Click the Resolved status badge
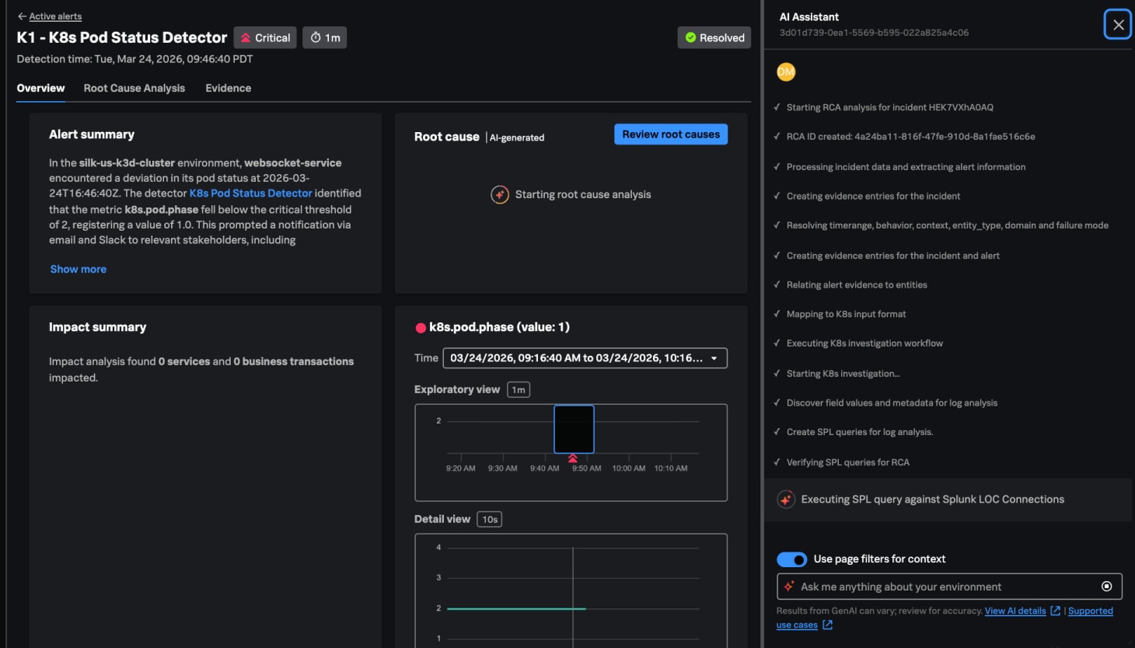This screenshot has height=648, width=1135. click(714, 37)
